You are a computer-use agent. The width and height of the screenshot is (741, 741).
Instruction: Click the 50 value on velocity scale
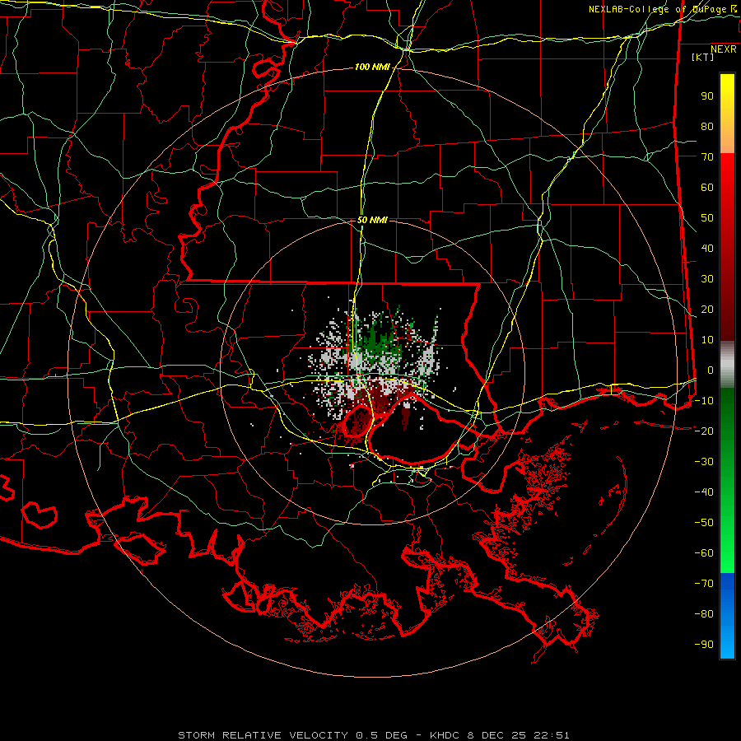(707, 218)
